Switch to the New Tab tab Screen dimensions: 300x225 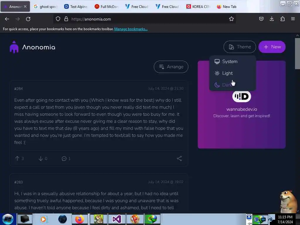pos(229,6)
